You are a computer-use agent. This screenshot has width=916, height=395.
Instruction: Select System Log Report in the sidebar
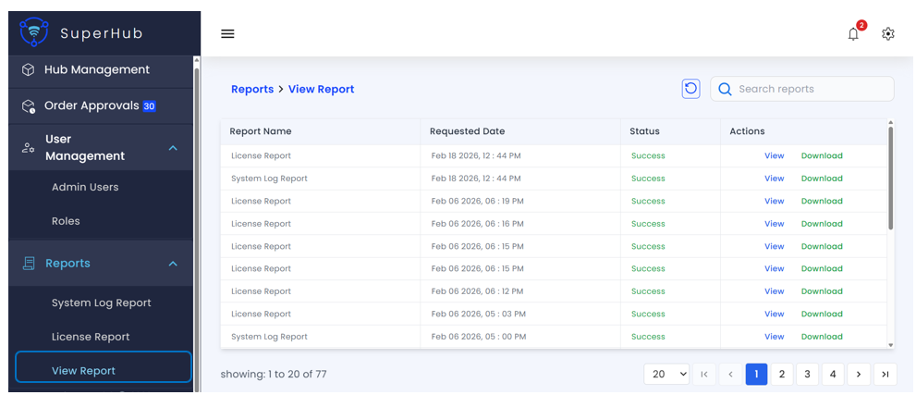click(x=101, y=302)
